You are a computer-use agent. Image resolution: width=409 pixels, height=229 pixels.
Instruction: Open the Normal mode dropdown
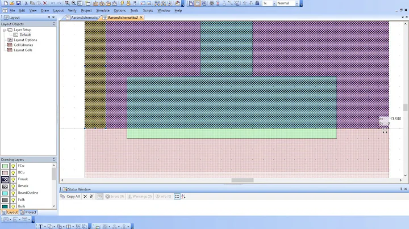click(297, 3)
